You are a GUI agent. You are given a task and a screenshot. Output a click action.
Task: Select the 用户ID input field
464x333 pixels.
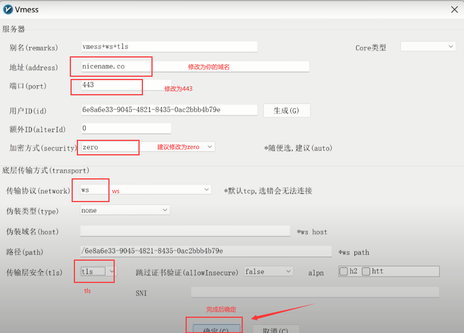169,110
